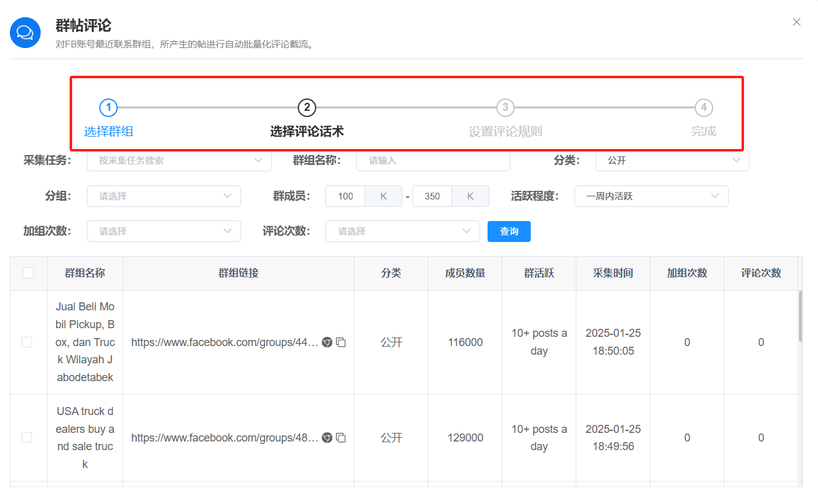Open the 活跃程度 dropdown showing 一周内活跃

coord(652,196)
